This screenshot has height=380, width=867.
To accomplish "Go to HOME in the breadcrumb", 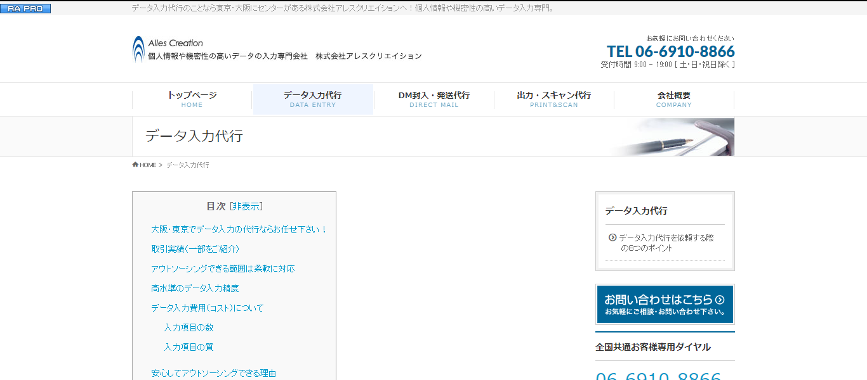I will (148, 165).
